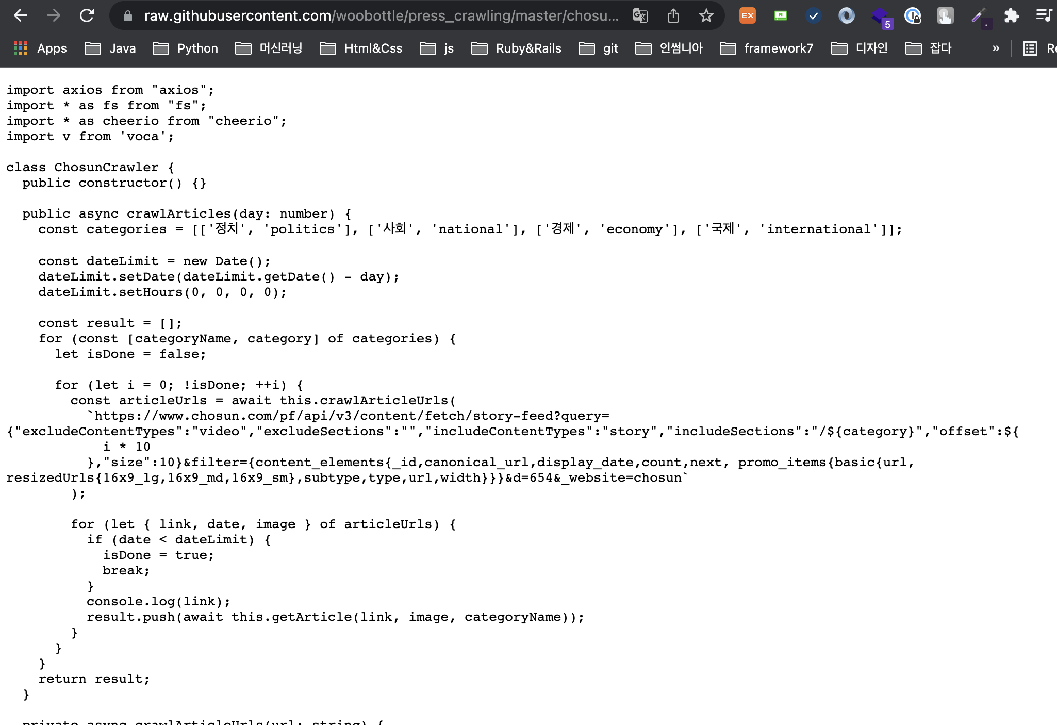Expand the Ruby&Rails bookmarks folder
Screen dimensions: 1057x725
point(516,48)
